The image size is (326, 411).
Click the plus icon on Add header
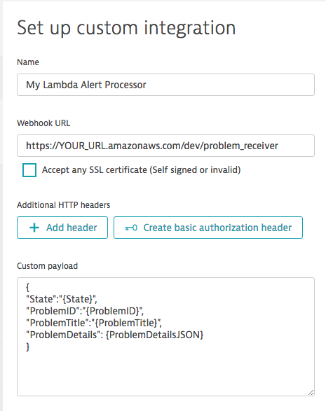[x=34, y=228]
